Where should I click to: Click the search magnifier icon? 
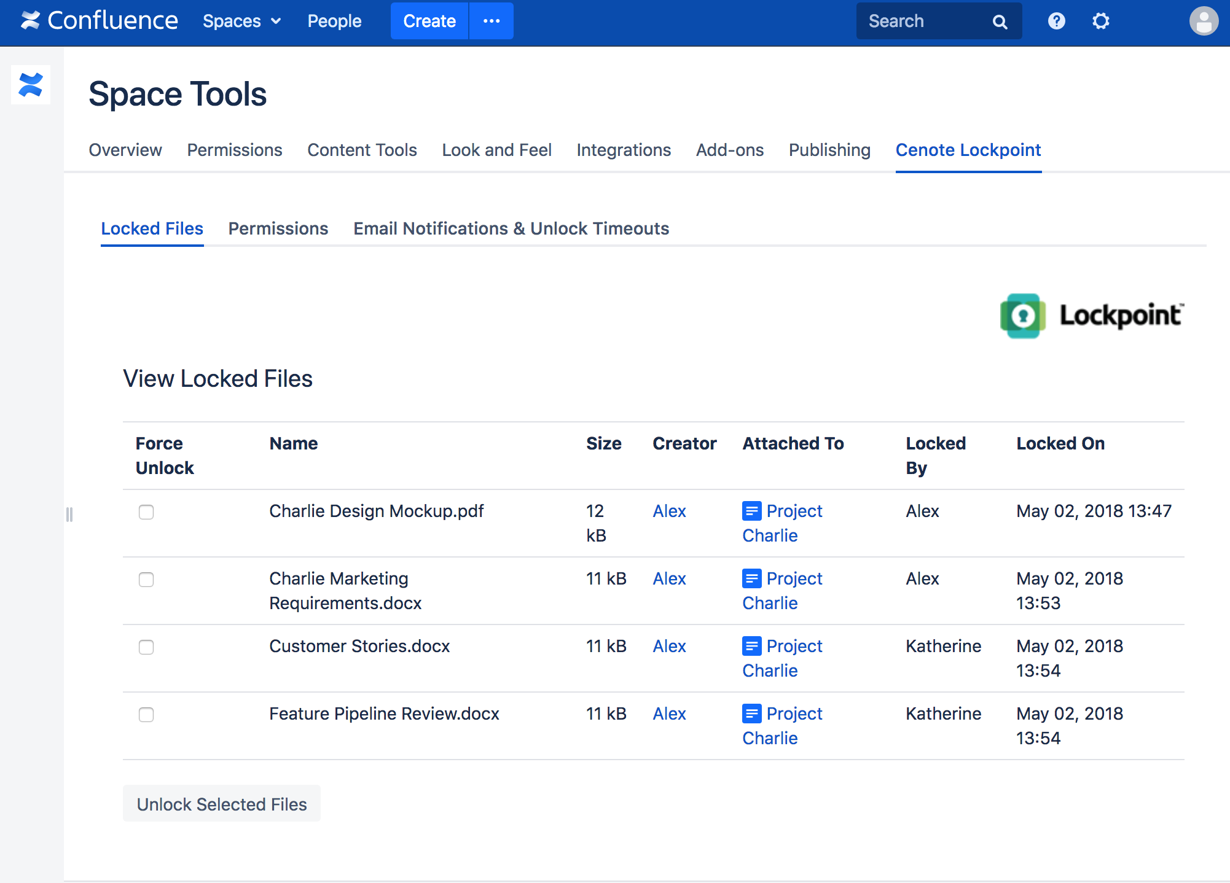pyautogui.click(x=1000, y=22)
